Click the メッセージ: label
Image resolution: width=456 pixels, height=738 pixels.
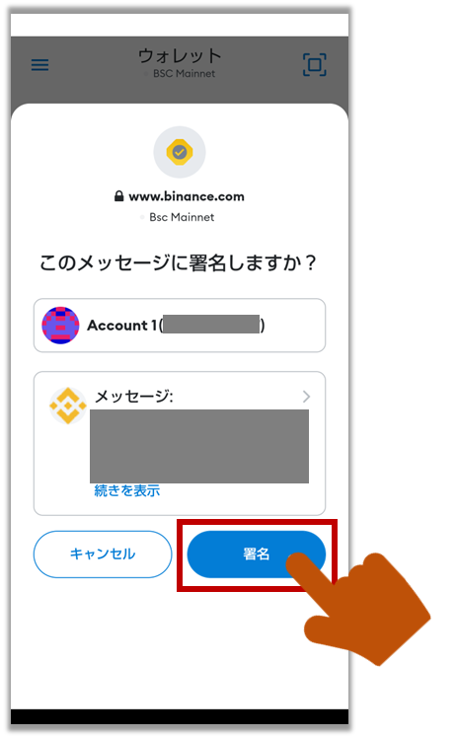tap(134, 397)
